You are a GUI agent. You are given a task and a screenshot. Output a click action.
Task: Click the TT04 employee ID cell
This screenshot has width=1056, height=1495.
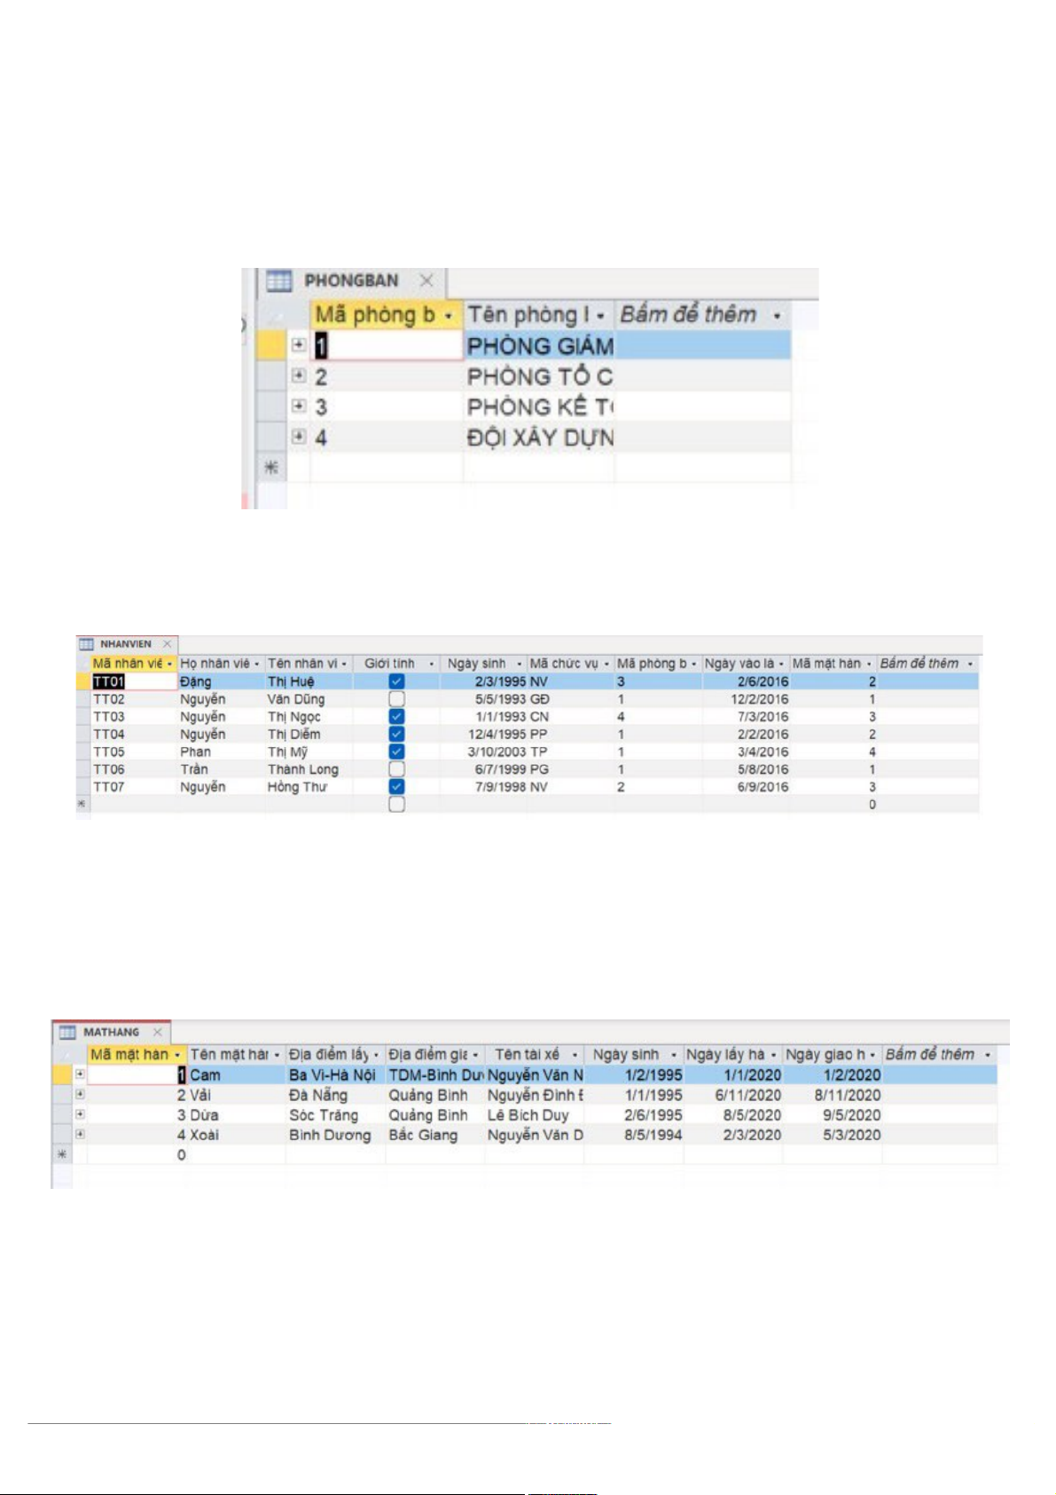coord(109,735)
